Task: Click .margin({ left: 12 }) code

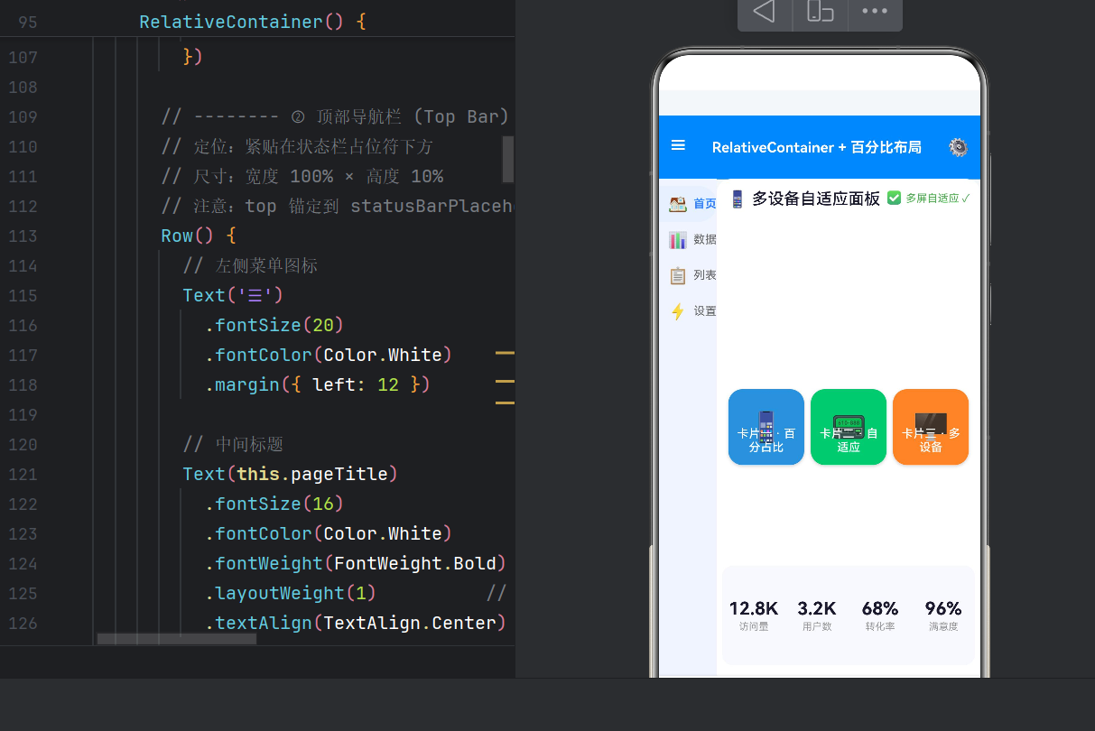Action: pyautogui.click(x=318, y=384)
